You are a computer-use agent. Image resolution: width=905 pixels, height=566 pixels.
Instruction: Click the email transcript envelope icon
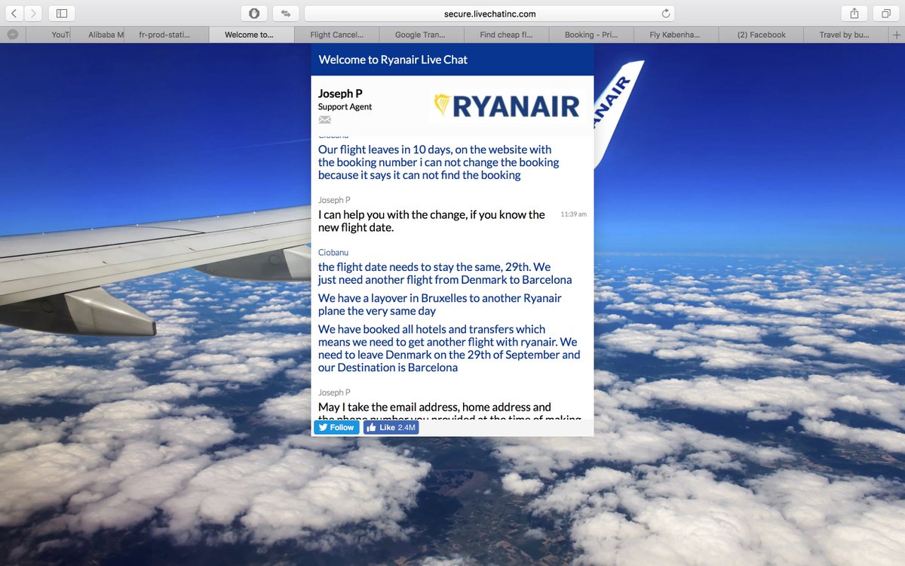click(x=325, y=120)
